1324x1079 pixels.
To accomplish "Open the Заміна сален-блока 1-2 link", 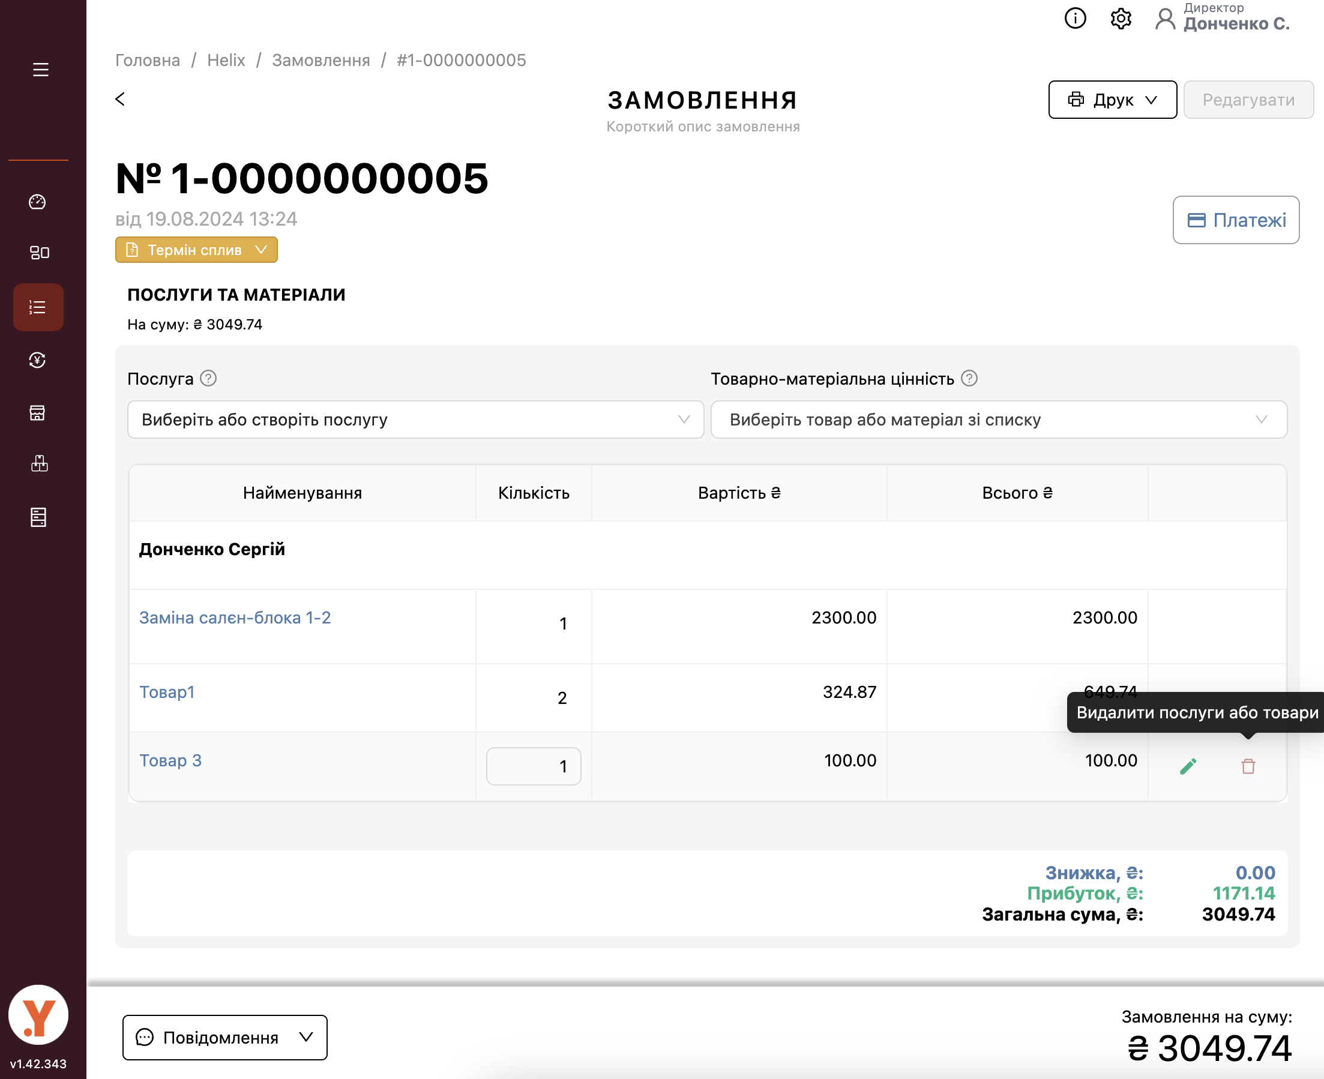I will click(235, 618).
